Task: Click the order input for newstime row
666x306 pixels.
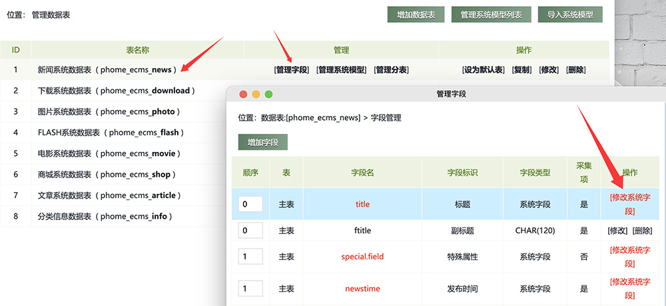Action: (x=250, y=289)
